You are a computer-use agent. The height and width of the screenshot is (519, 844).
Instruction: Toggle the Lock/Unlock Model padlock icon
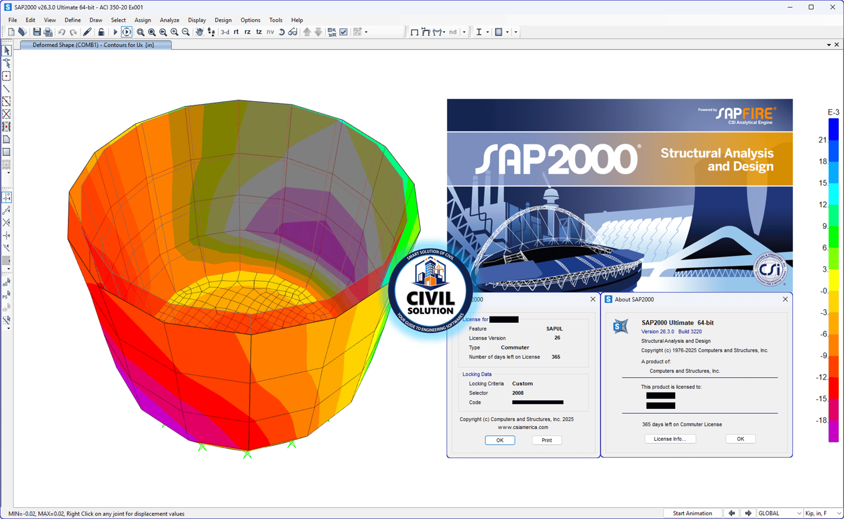pyautogui.click(x=101, y=32)
